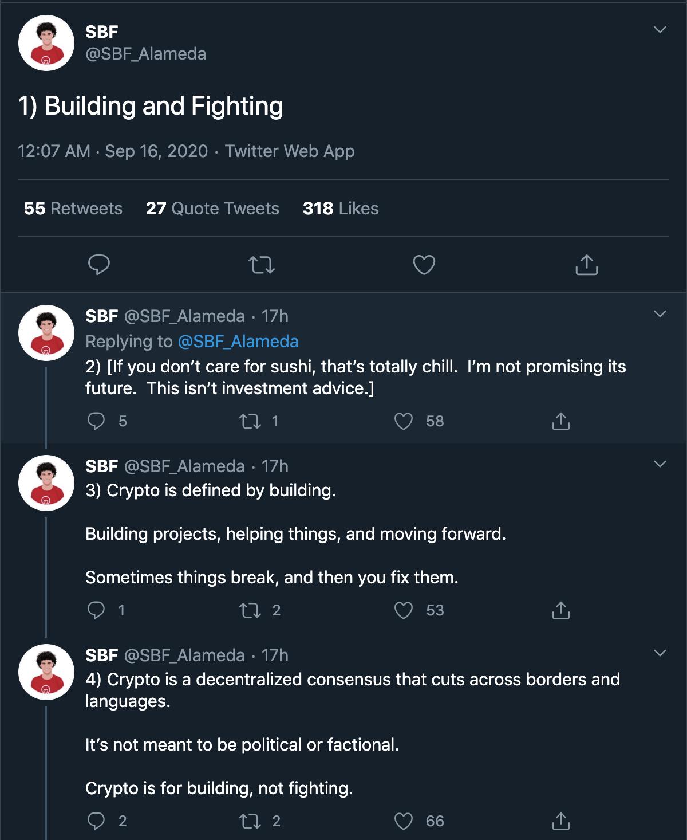The width and height of the screenshot is (687, 840).
Task: Retweet the 'Crypto is defined by building' tweet
Action: [250, 610]
